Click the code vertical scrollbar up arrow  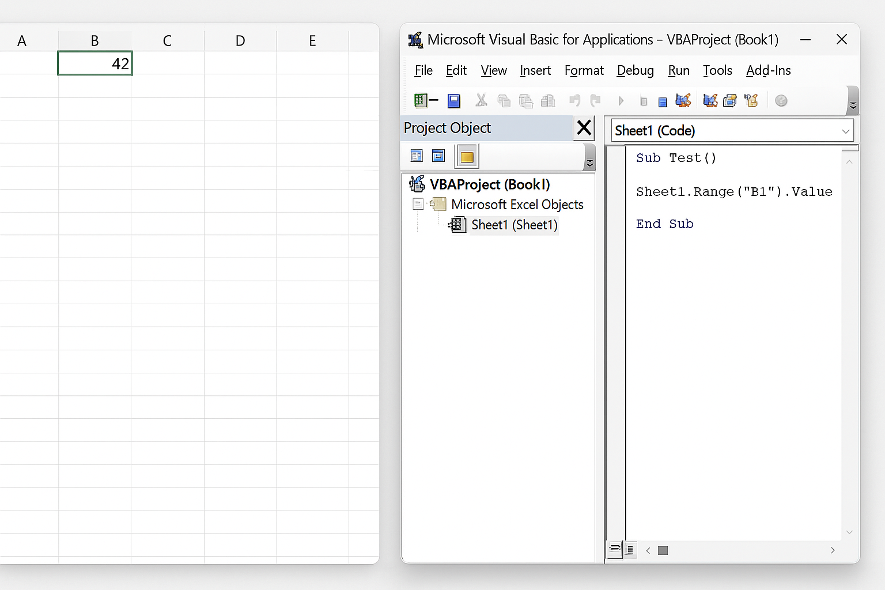pyautogui.click(x=849, y=162)
